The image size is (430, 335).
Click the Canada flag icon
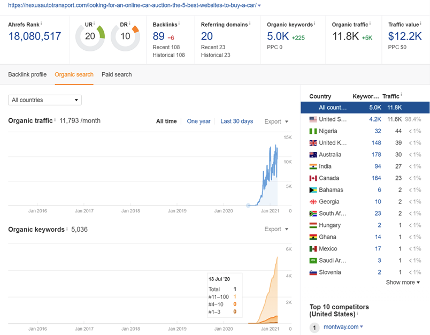point(313,178)
